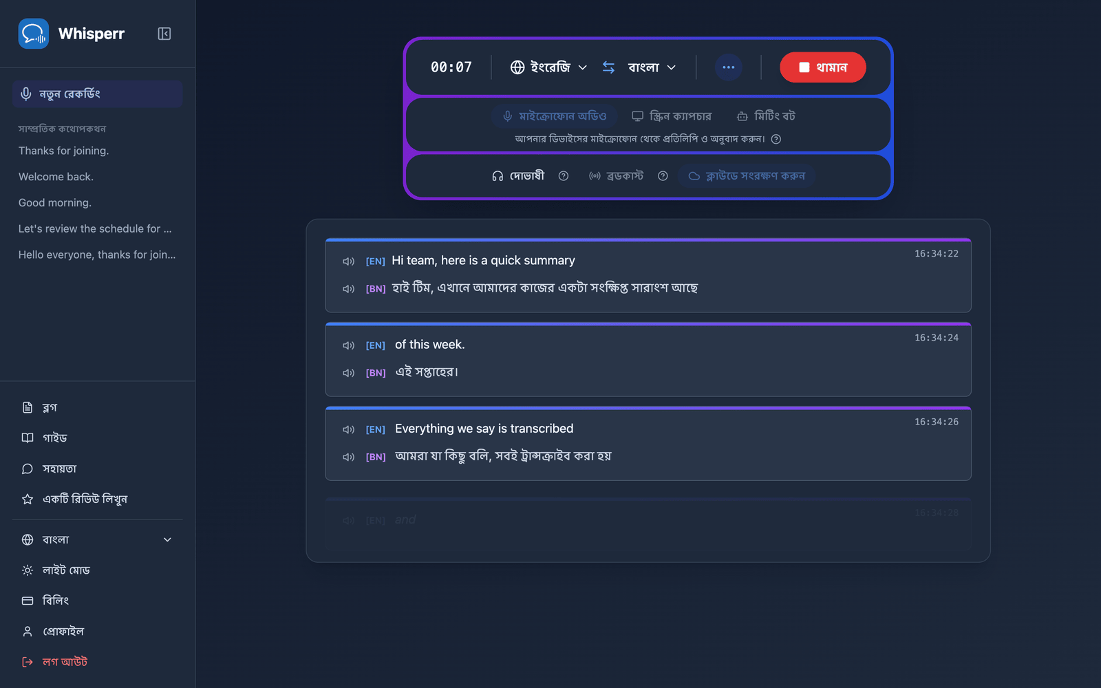Click the globe icon beside ইংরেজি

(517, 67)
